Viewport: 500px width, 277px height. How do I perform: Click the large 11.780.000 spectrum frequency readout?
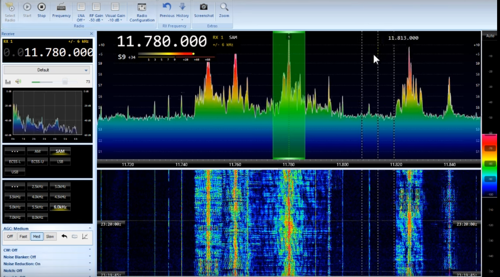162,41
